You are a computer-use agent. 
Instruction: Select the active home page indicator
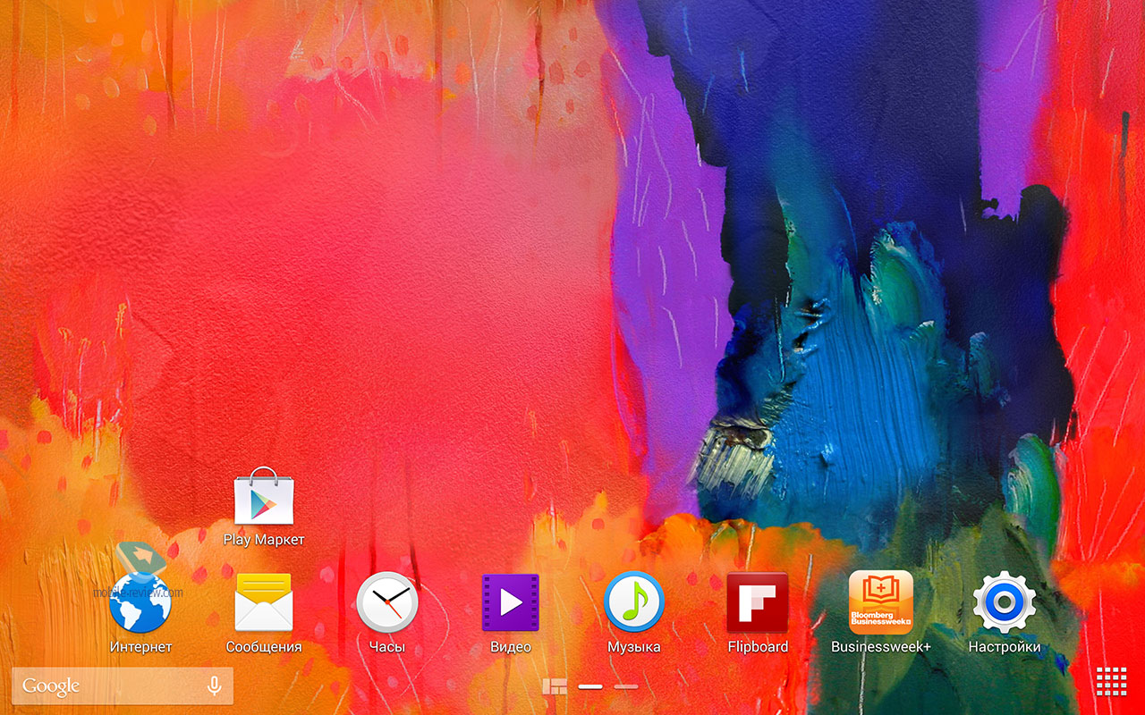click(590, 686)
